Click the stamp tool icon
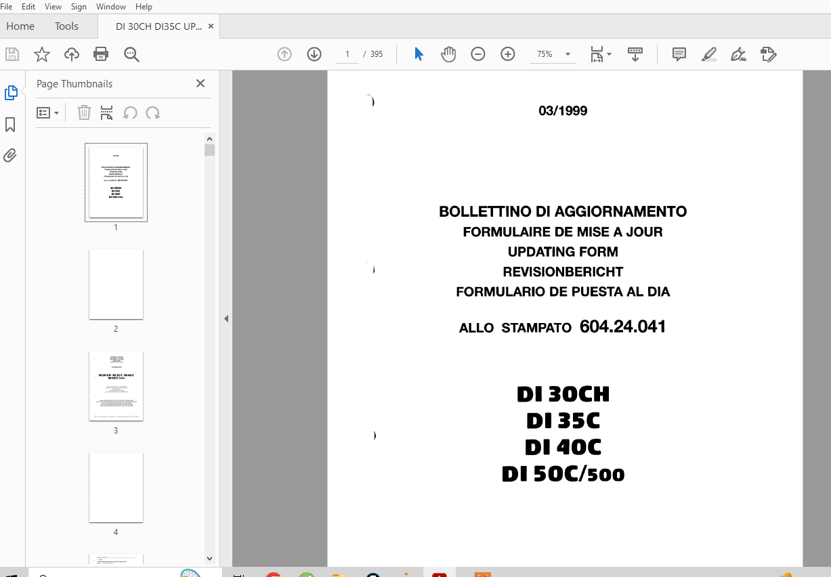Screen dimensions: 831x577 point(769,54)
